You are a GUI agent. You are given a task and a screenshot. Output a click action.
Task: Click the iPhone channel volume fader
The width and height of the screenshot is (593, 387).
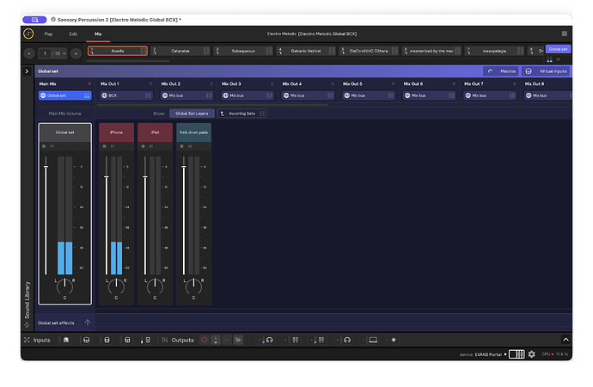click(107, 176)
